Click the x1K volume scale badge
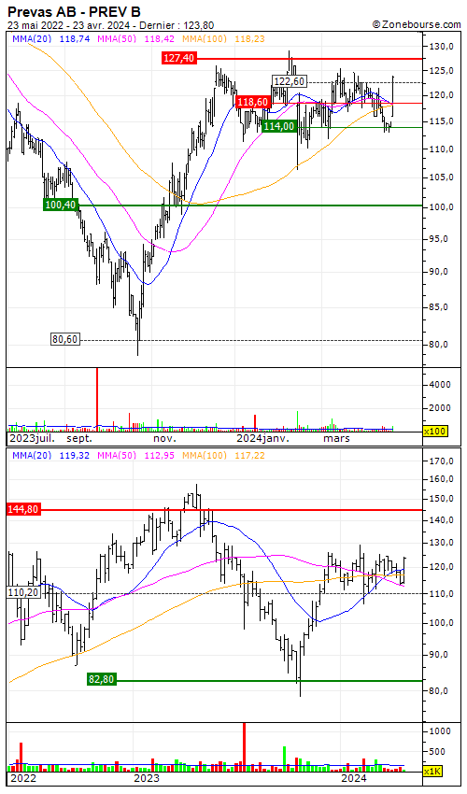Viewport: 467px width, 794px height. pyautogui.click(x=434, y=771)
